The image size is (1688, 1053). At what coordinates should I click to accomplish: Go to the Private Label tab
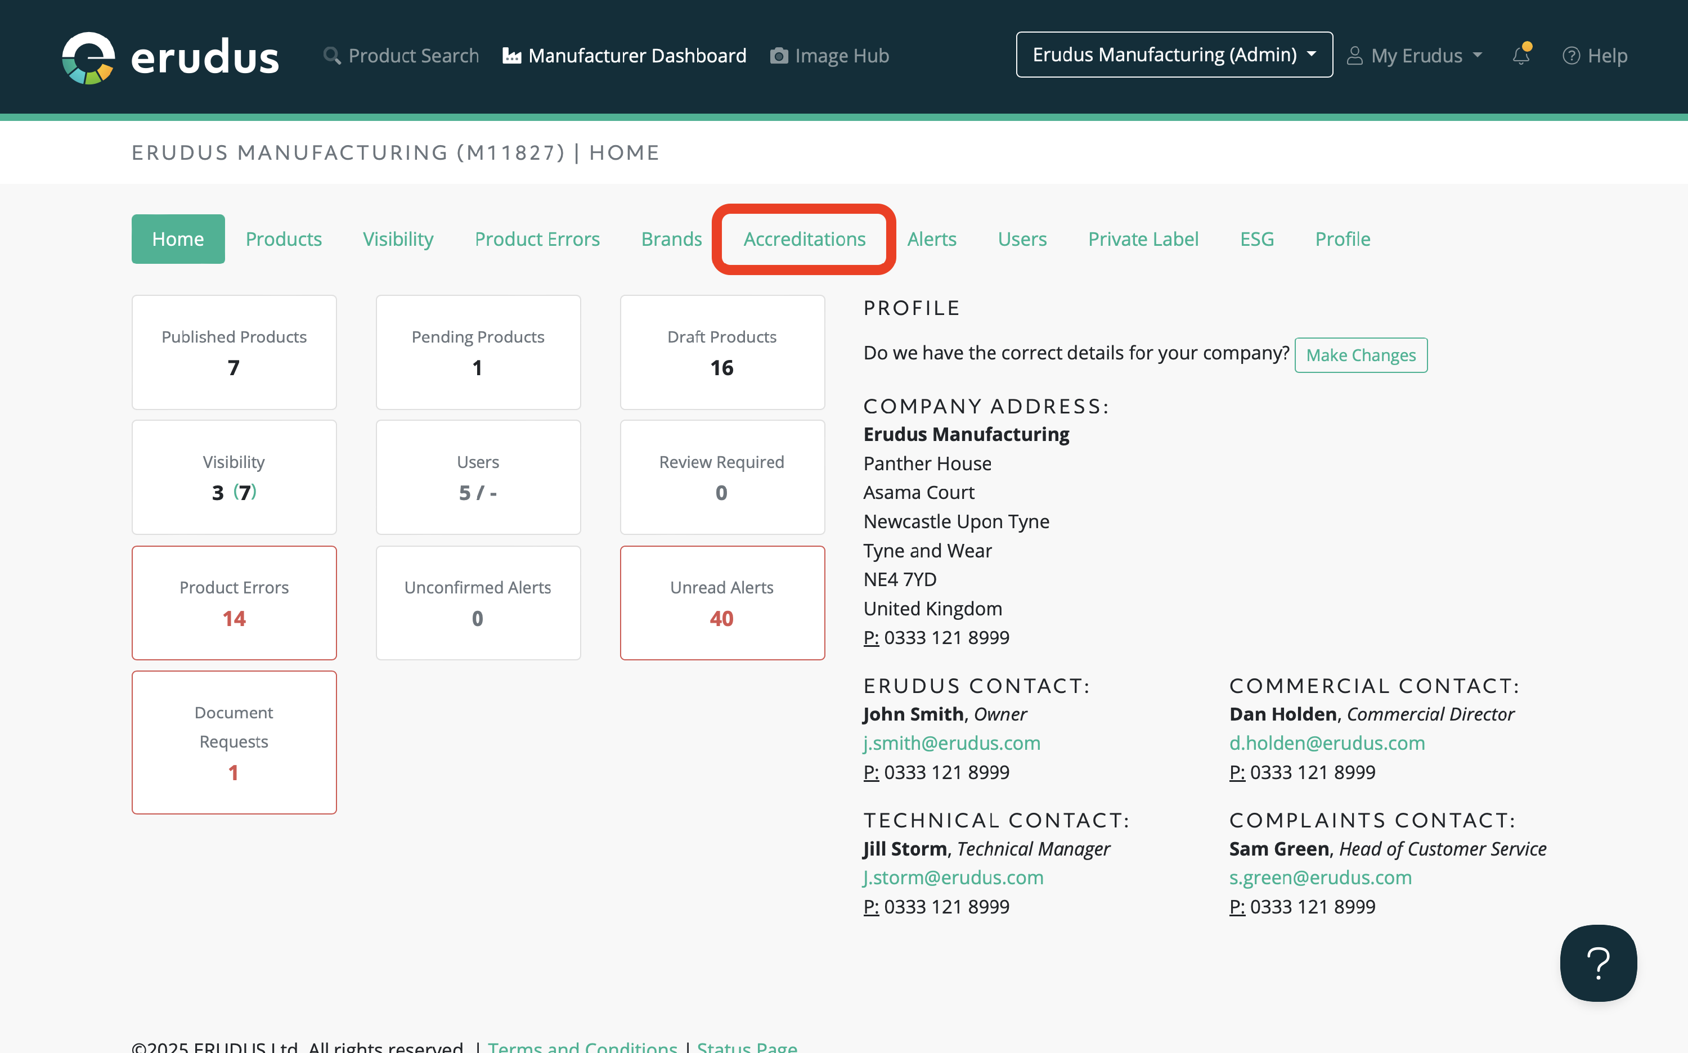tap(1143, 239)
